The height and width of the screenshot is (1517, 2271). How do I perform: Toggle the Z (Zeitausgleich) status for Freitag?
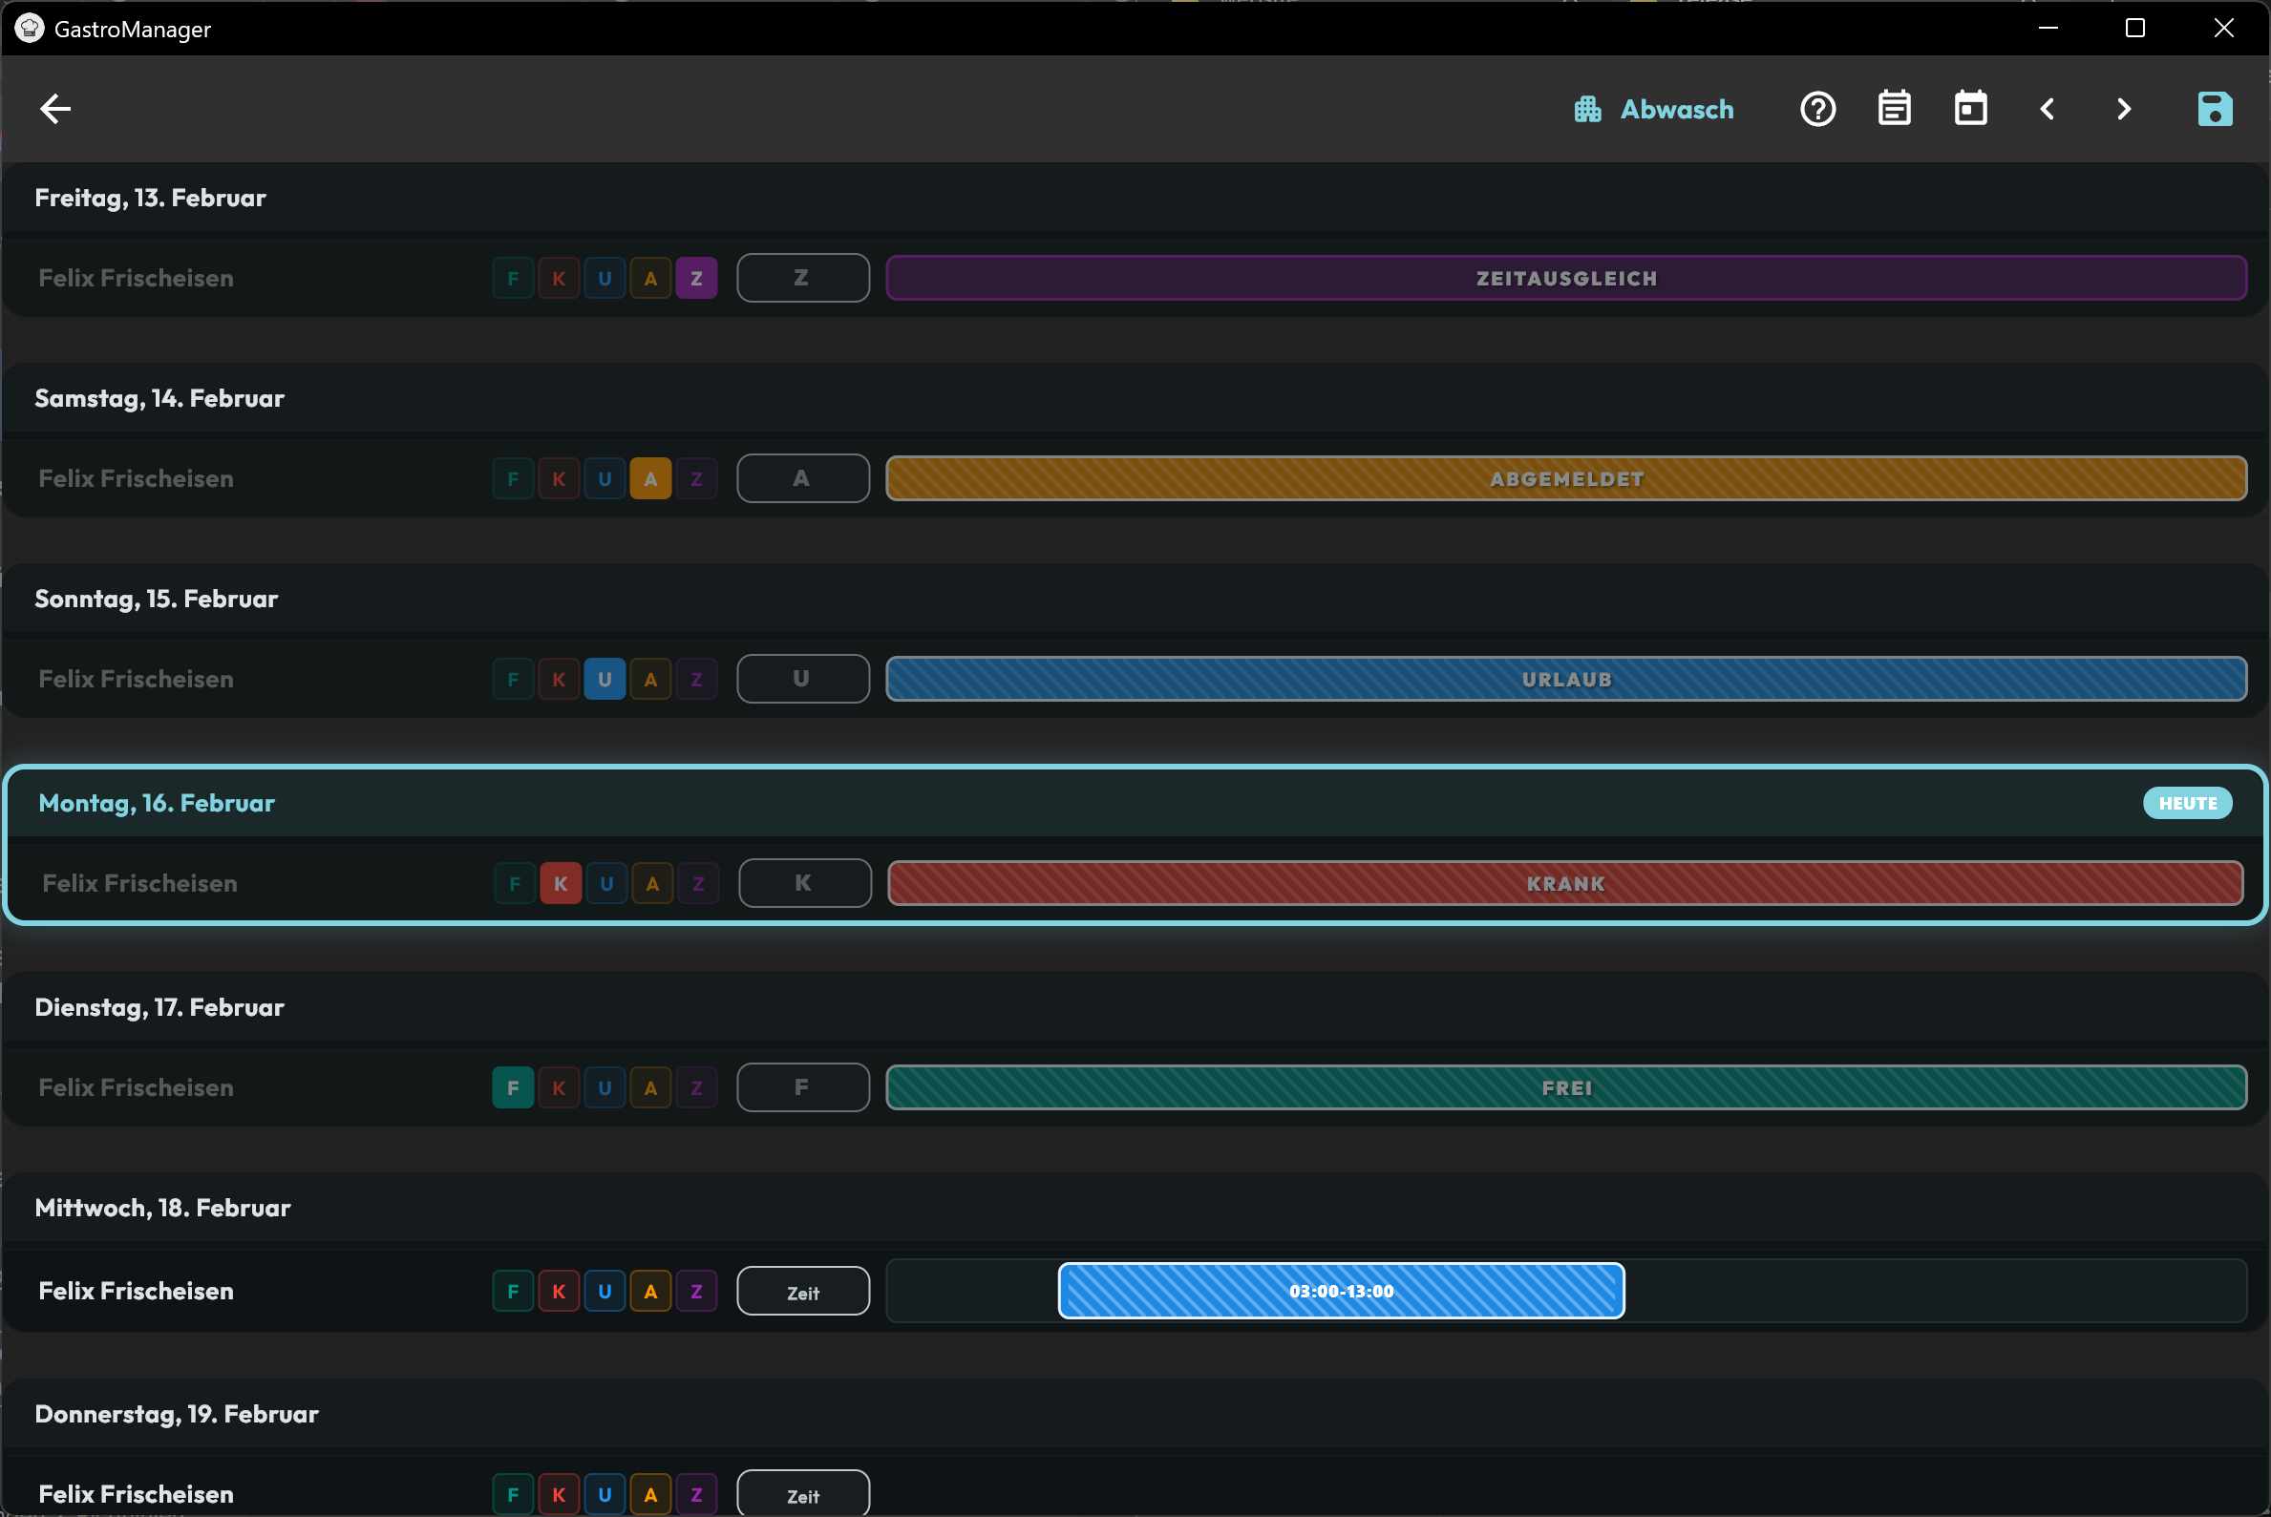[x=697, y=278]
